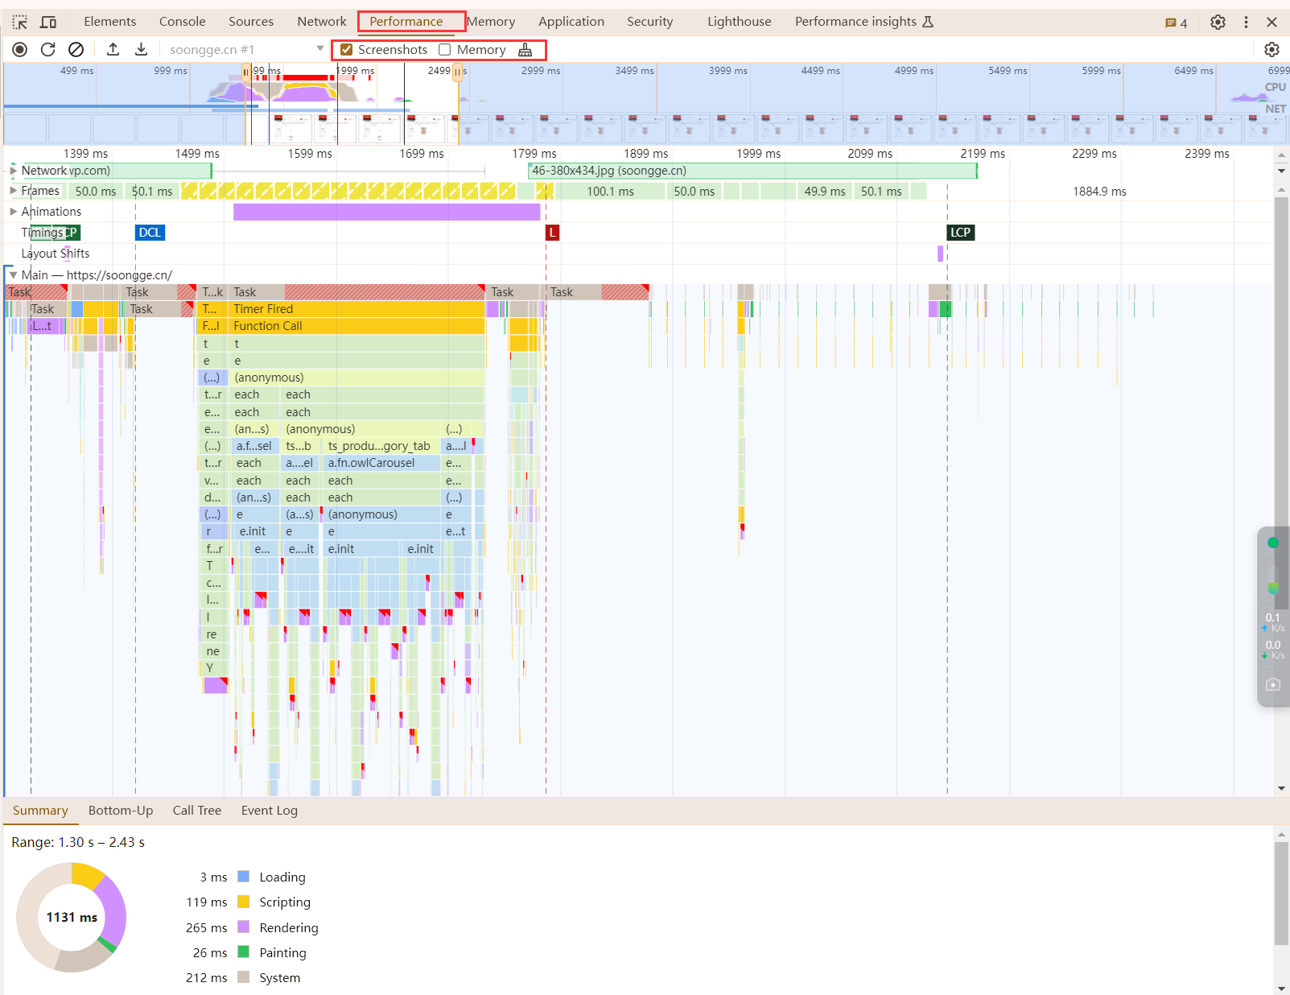Click the collect garbage broom icon
Screen dimensions: 1290x995
click(x=525, y=50)
